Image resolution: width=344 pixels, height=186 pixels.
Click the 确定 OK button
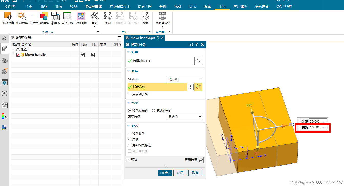point(165,173)
